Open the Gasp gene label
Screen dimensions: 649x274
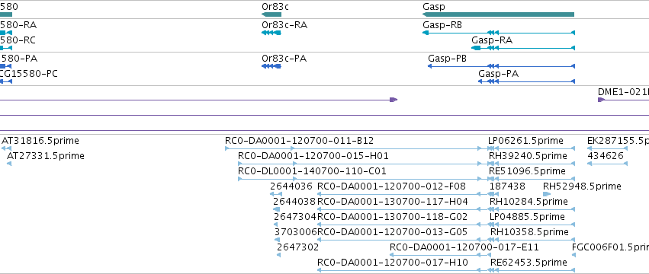click(x=434, y=7)
